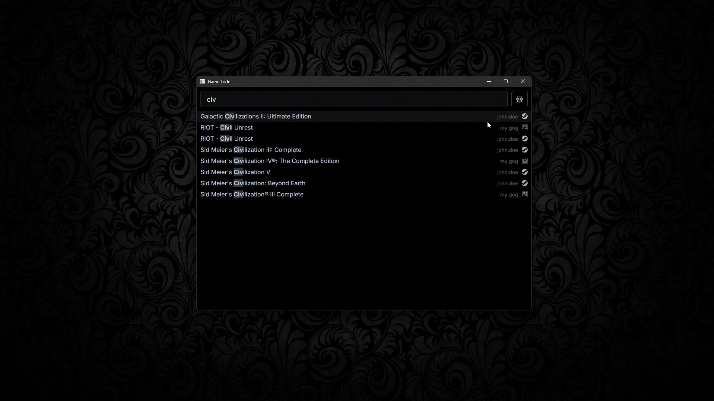714x401 pixels.
Task: Click Steam icon on Civilization V row
Action: (x=524, y=172)
